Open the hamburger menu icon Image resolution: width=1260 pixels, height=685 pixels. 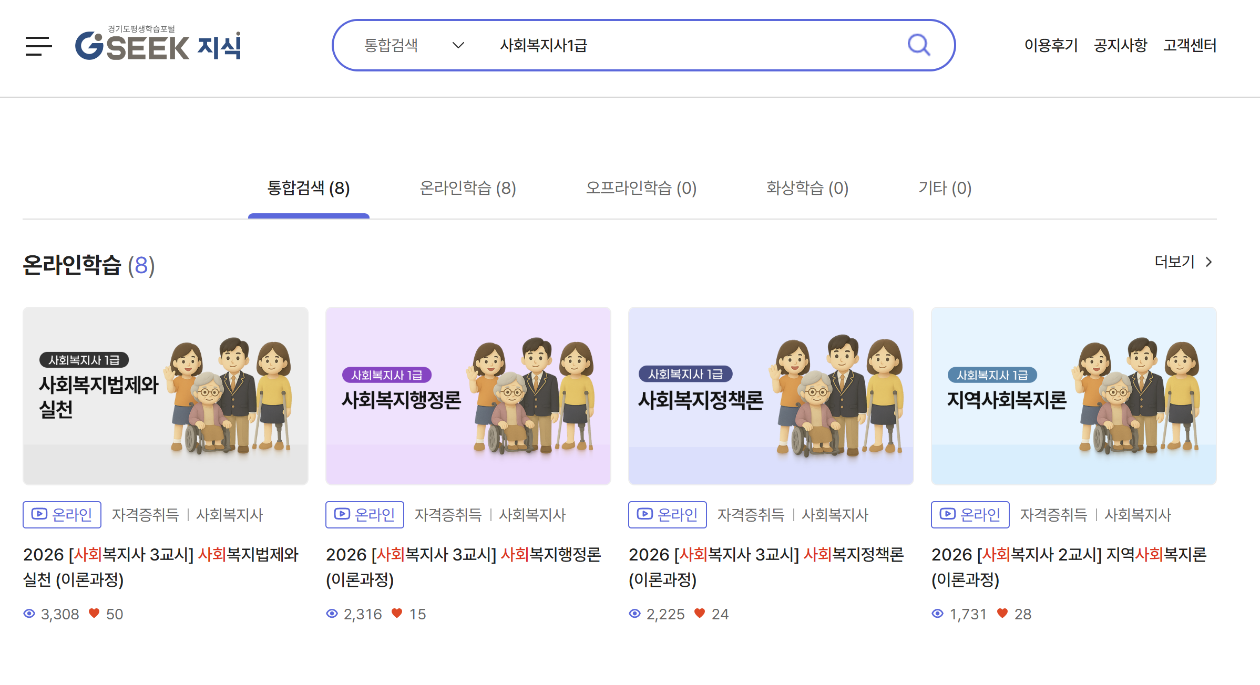[x=38, y=46]
